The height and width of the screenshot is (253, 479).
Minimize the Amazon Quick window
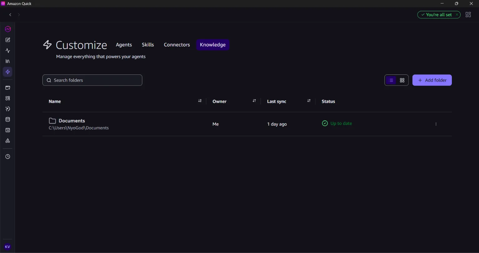tap(442, 3)
